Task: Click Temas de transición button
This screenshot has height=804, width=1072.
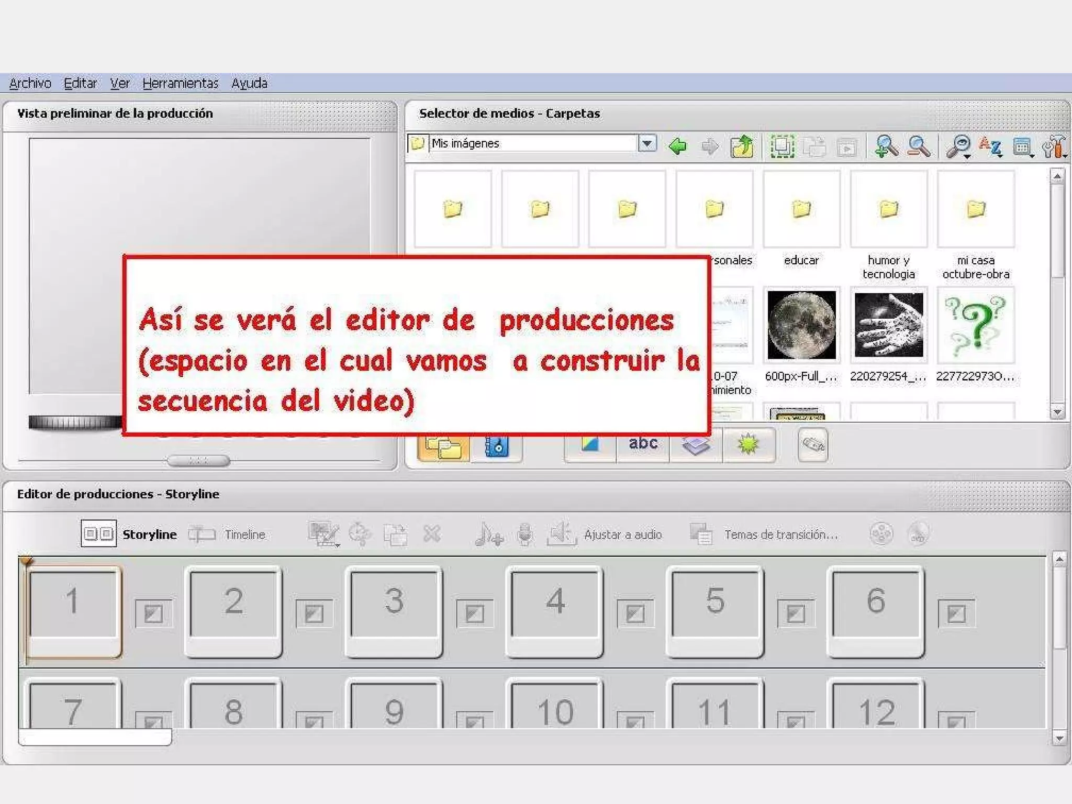Action: click(764, 534)
